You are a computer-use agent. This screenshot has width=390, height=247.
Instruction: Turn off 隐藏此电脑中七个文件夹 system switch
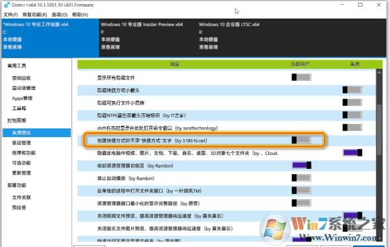[352, 152]
